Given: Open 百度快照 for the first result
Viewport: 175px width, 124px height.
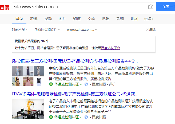Looking at the screenshot, I should (x=99, y=84).
